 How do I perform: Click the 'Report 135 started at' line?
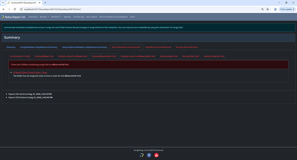[30, 94]
